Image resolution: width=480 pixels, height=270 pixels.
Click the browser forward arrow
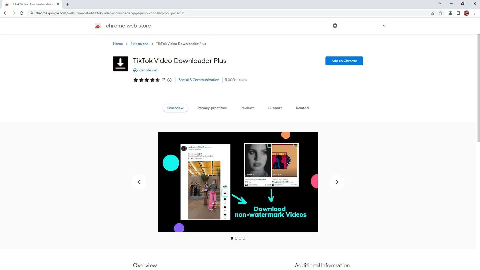pyautogui.click(x=13, y=13)
